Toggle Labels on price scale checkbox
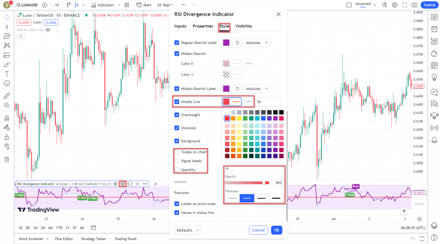Image resolution: width=440 pixels, height=244 pixels. [177, 204]
